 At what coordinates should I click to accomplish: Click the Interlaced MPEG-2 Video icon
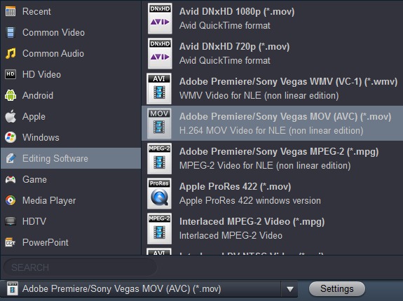(x=159, y=228)
